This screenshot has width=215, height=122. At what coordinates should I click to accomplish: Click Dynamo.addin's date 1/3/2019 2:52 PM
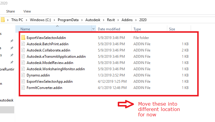(x=111, y=75)
